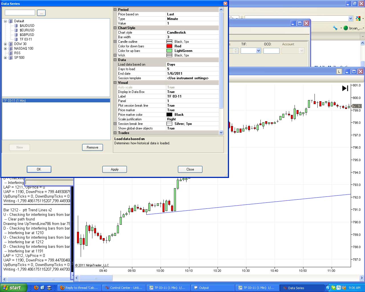The width and height of the screenshot is (365, 292).
Task: Click scroll down arrow of property grid
Action: 221,132
